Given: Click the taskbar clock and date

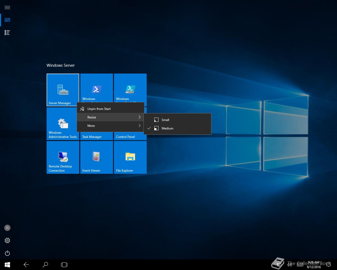Looking at the screenshot, I should click(314, 265).
